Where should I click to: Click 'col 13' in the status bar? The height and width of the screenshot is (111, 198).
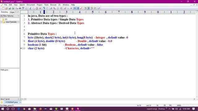148,105
